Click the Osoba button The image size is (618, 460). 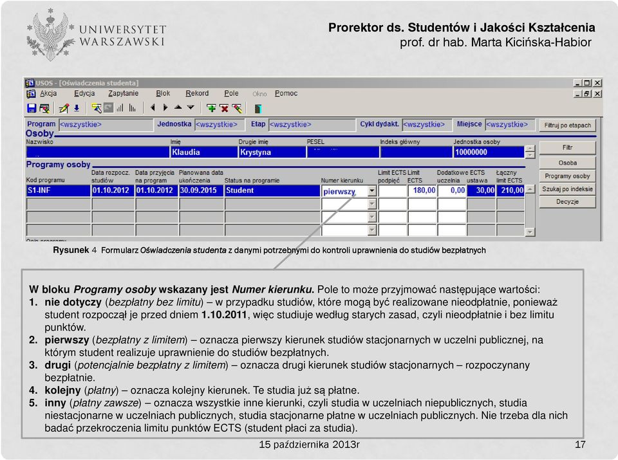(x=568, y=163)
